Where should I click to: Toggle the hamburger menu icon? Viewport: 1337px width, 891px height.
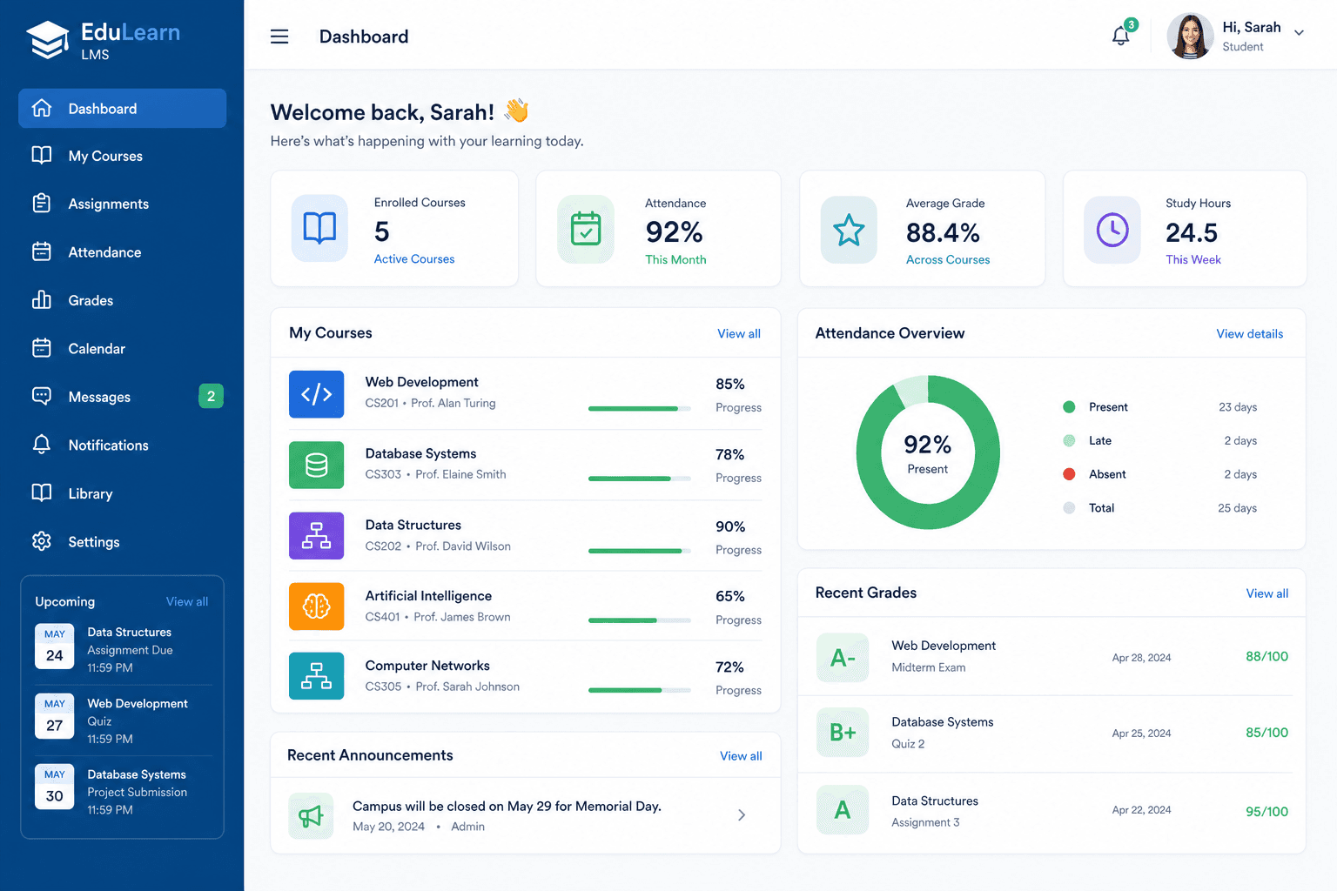(x=279, y=37)
